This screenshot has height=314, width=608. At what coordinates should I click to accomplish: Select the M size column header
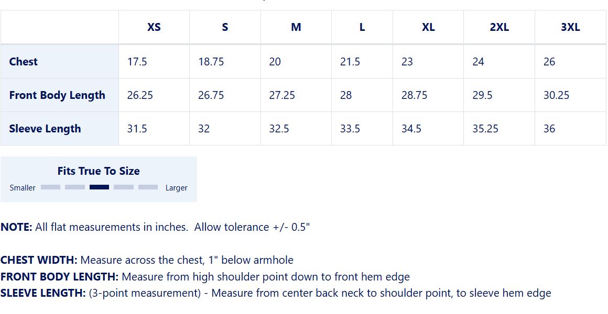click(x=296, y=27)
